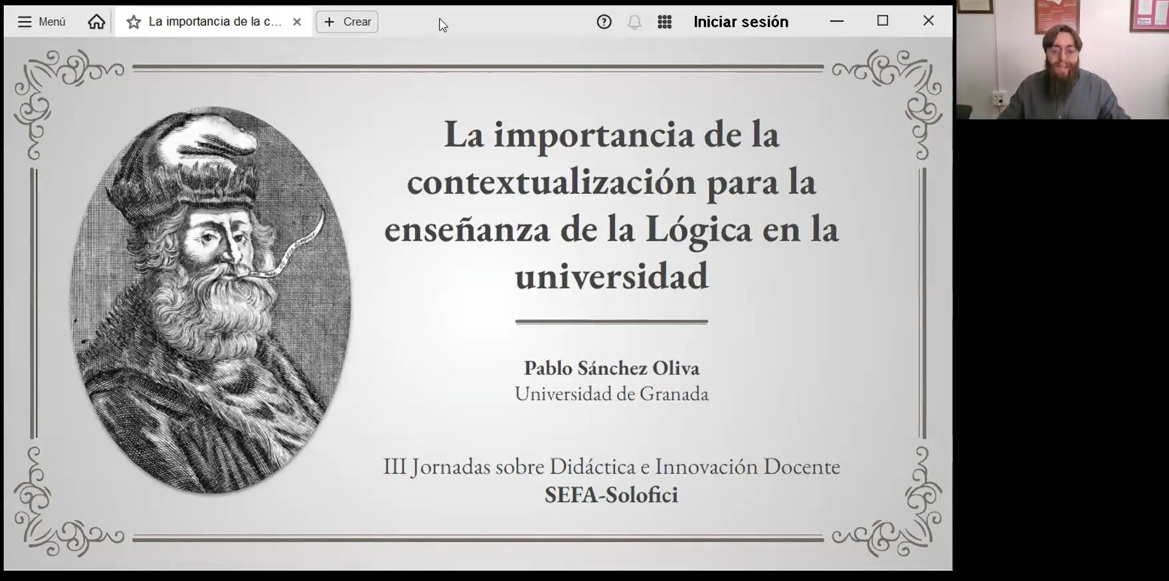Screen dimensions: 1169x581
Task: Open the help question-mark icon
Action: pos(604,22)
